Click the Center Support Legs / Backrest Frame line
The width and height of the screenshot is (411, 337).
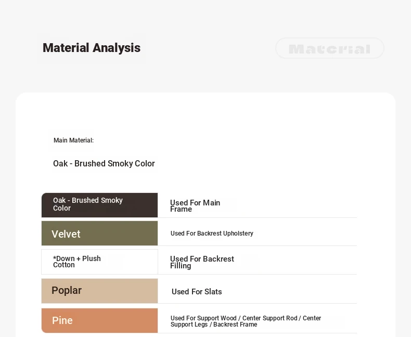214,325
